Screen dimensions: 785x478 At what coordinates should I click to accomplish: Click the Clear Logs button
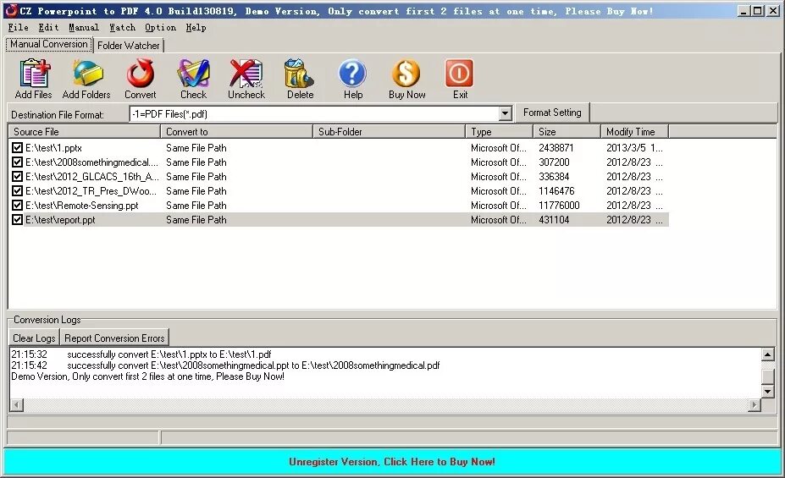34,338
